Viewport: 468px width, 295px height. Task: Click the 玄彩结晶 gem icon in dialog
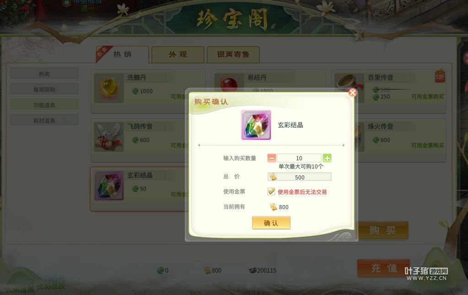point(256,125)
